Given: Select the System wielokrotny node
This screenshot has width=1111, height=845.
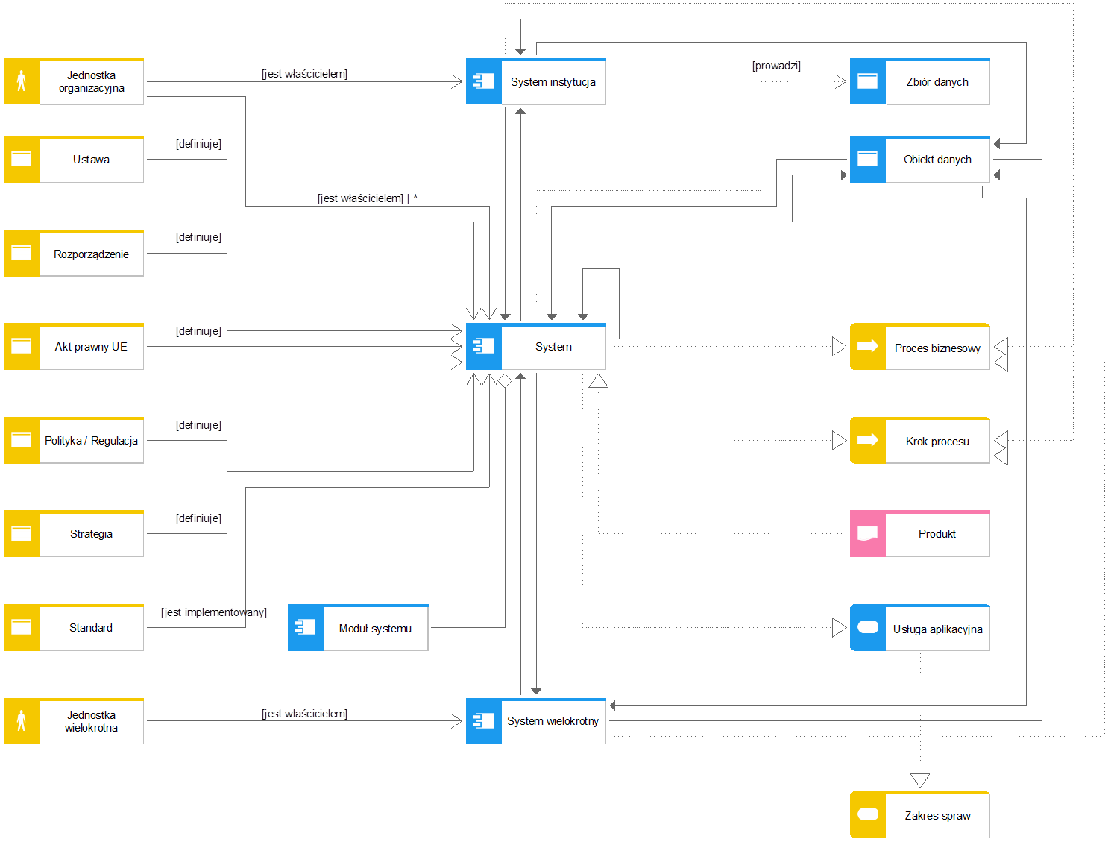Looking at the screenshot, I should (x=553, y=721).
